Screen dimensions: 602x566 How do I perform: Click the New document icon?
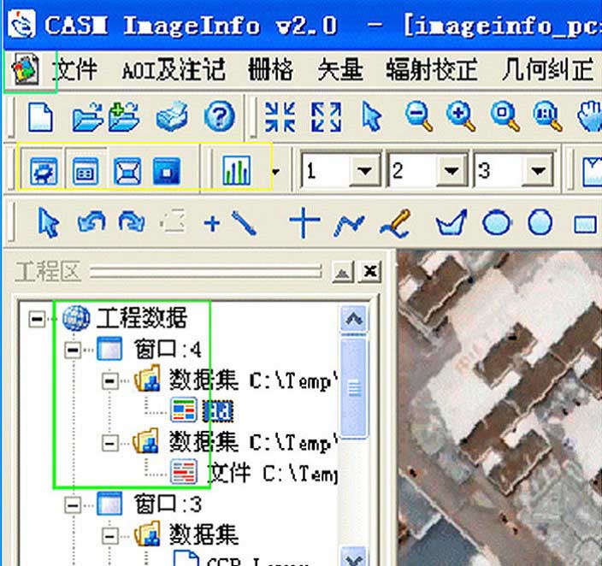point(41,117)
